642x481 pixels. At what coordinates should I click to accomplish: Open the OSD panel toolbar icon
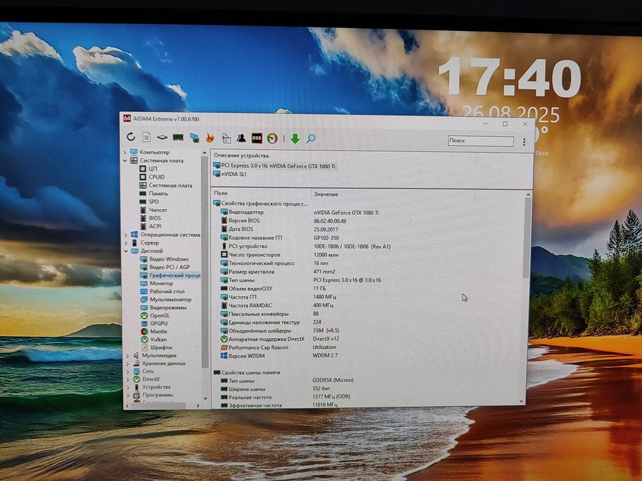pos(257,138)
